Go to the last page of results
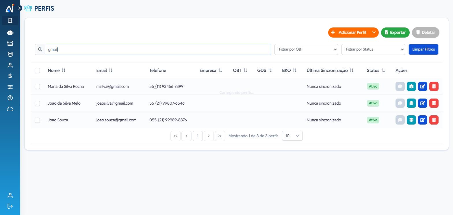Screen dimensions: 453x215 [220, 136]
